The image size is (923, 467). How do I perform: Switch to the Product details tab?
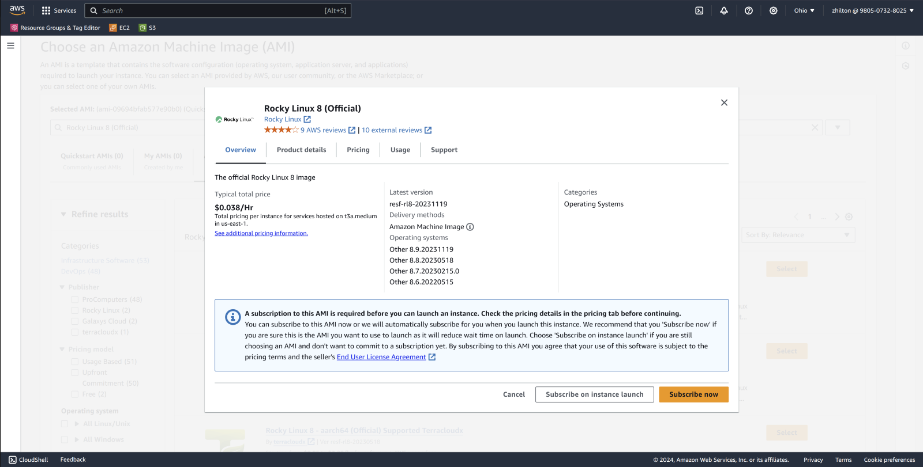coord(301,150)
